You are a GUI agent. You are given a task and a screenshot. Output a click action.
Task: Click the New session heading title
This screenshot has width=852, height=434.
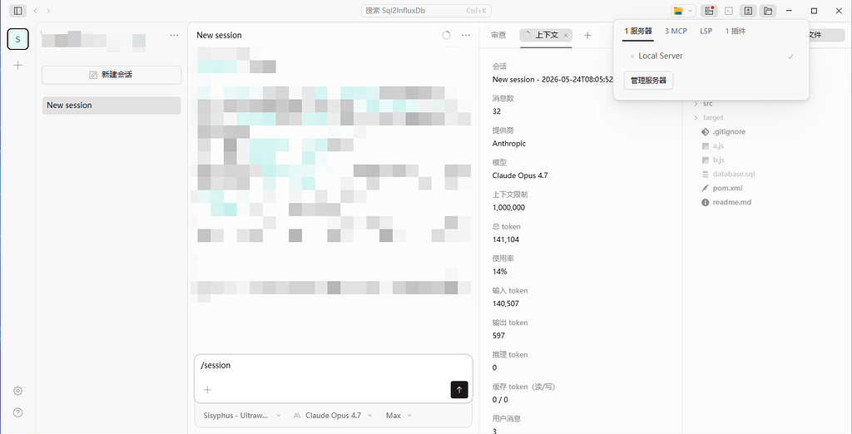(219, 35)
